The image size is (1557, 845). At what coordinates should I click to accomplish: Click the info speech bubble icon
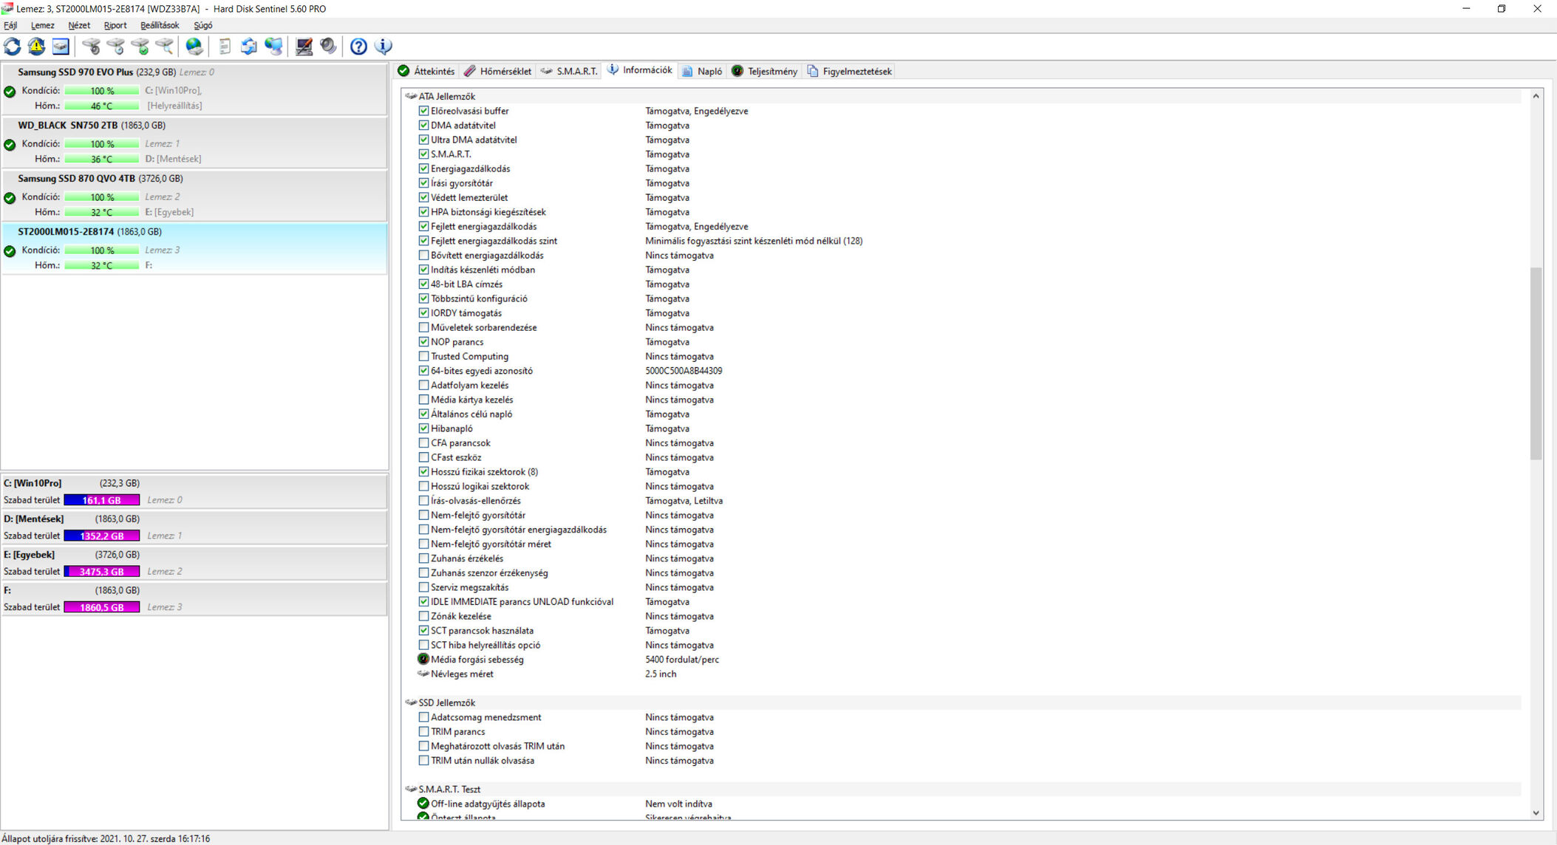pyautogui.click(x=384, y=47)
